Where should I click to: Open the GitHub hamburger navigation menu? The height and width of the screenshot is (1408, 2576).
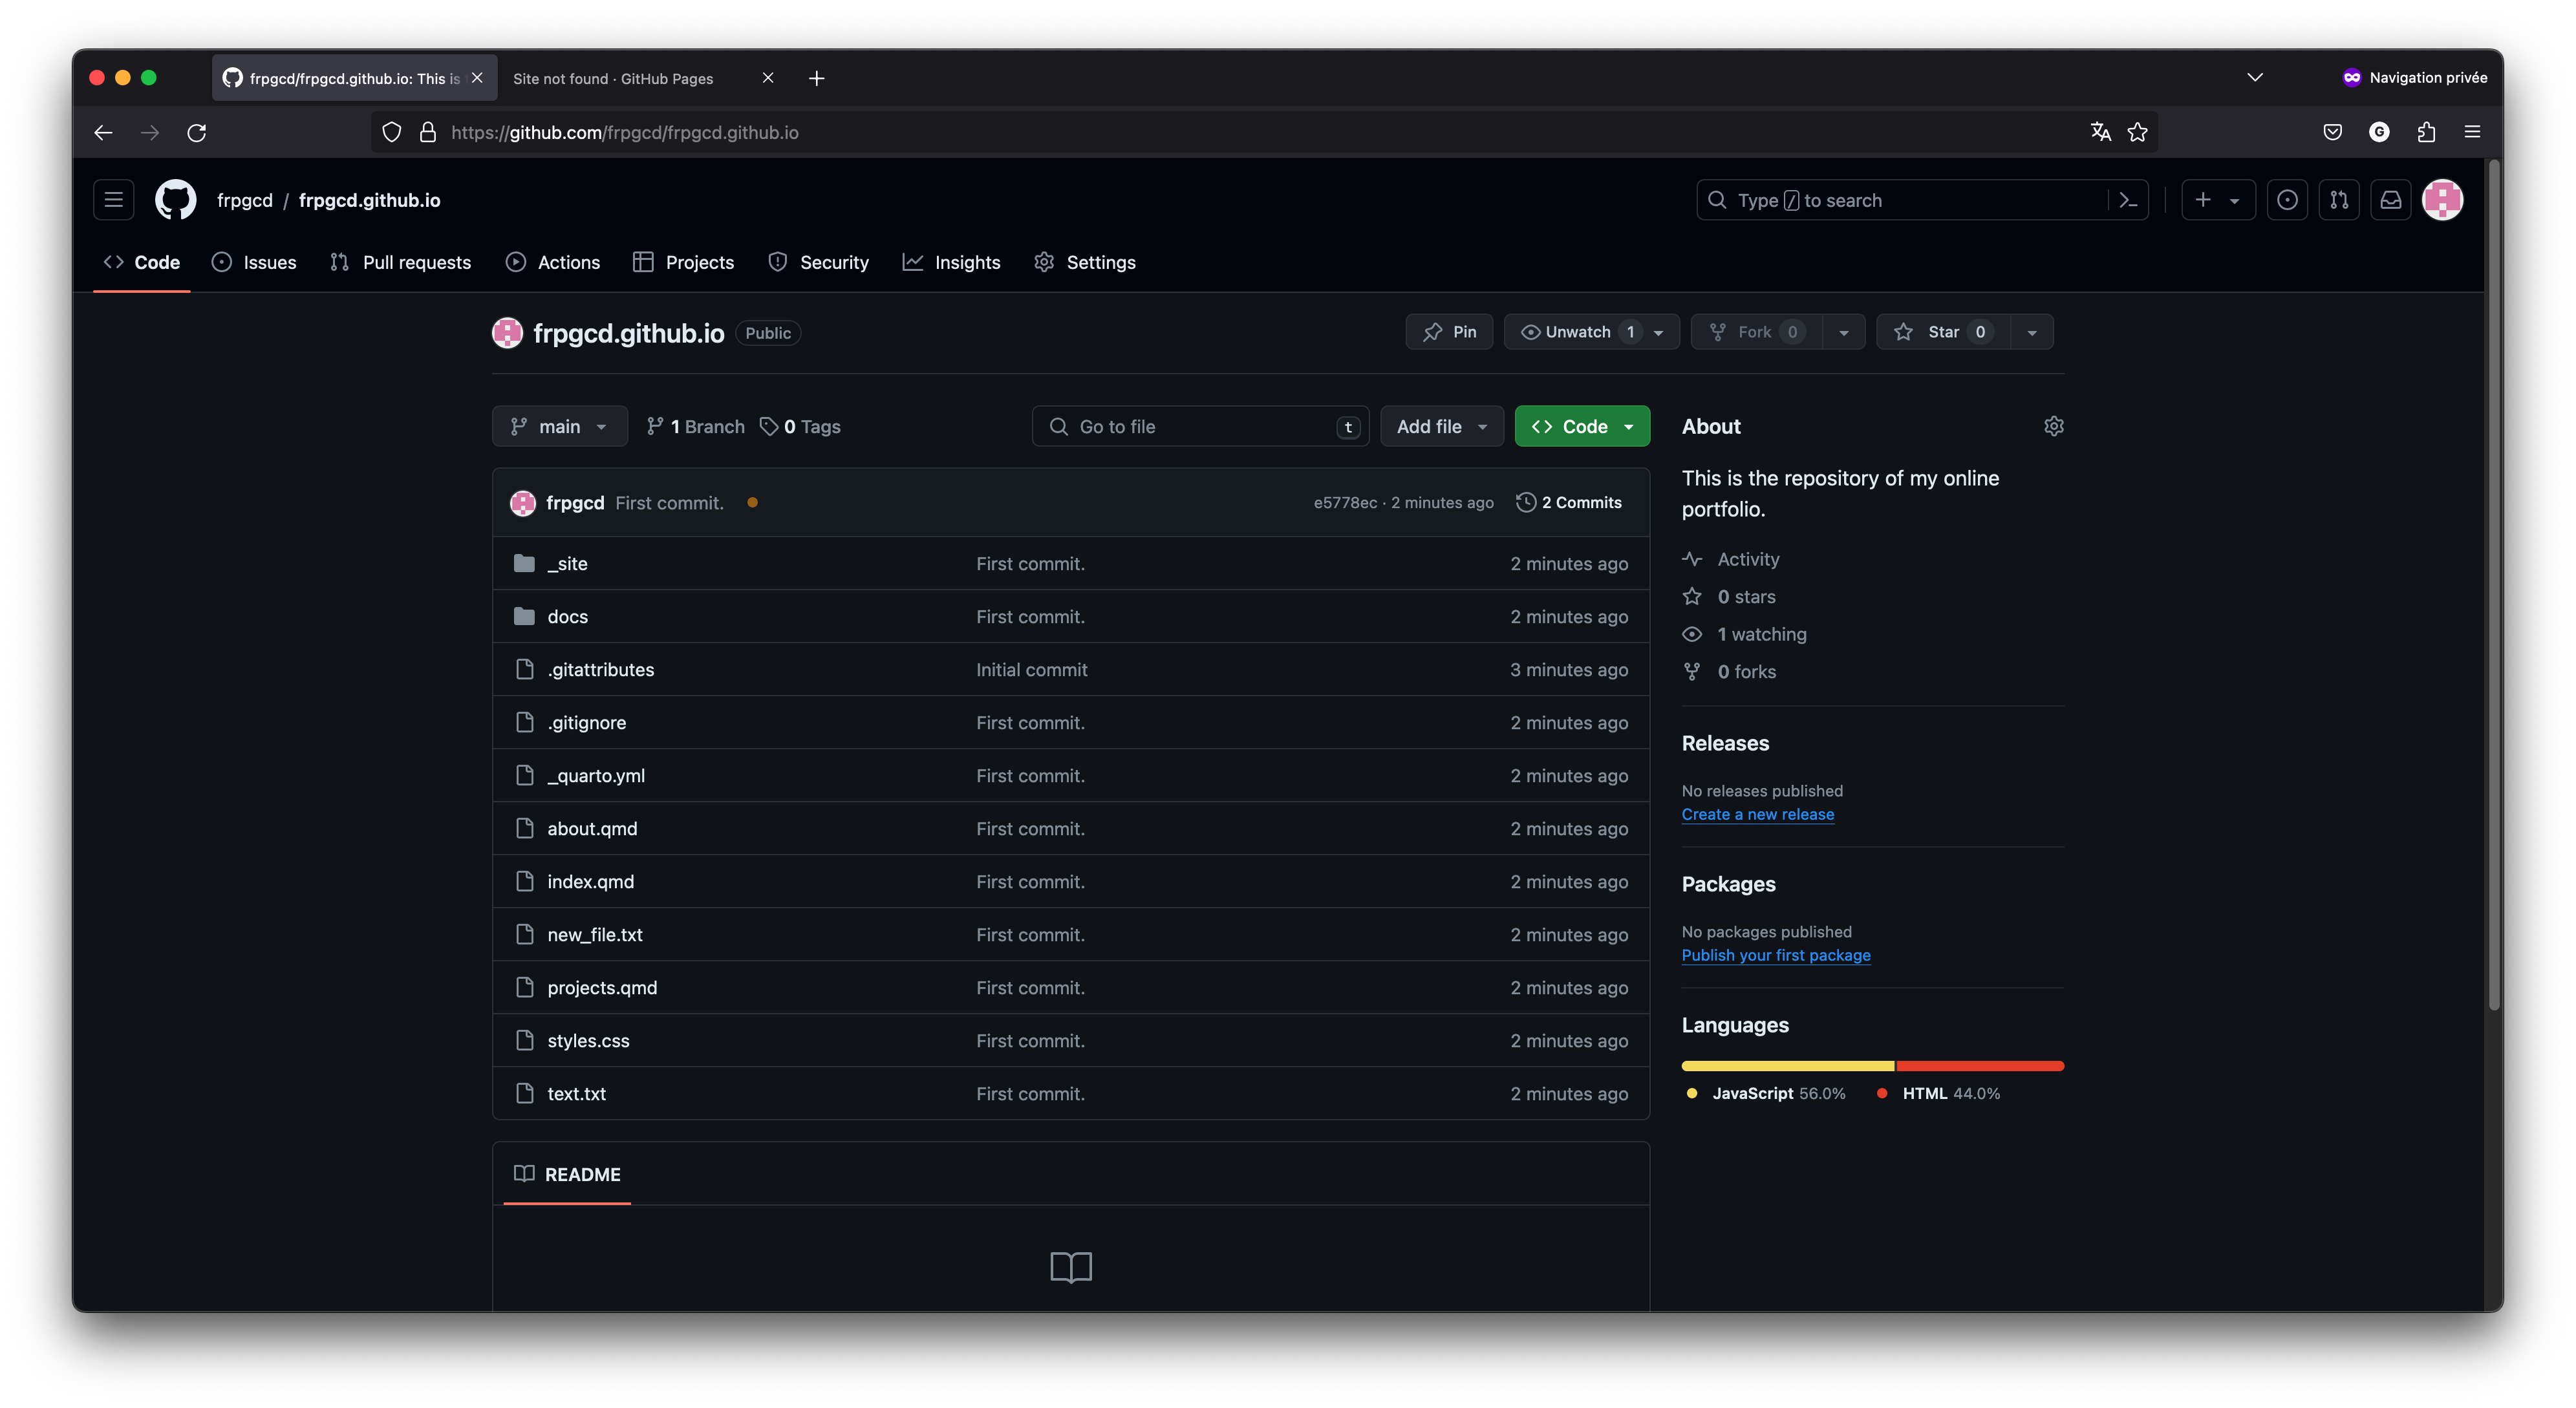point(113,200)
